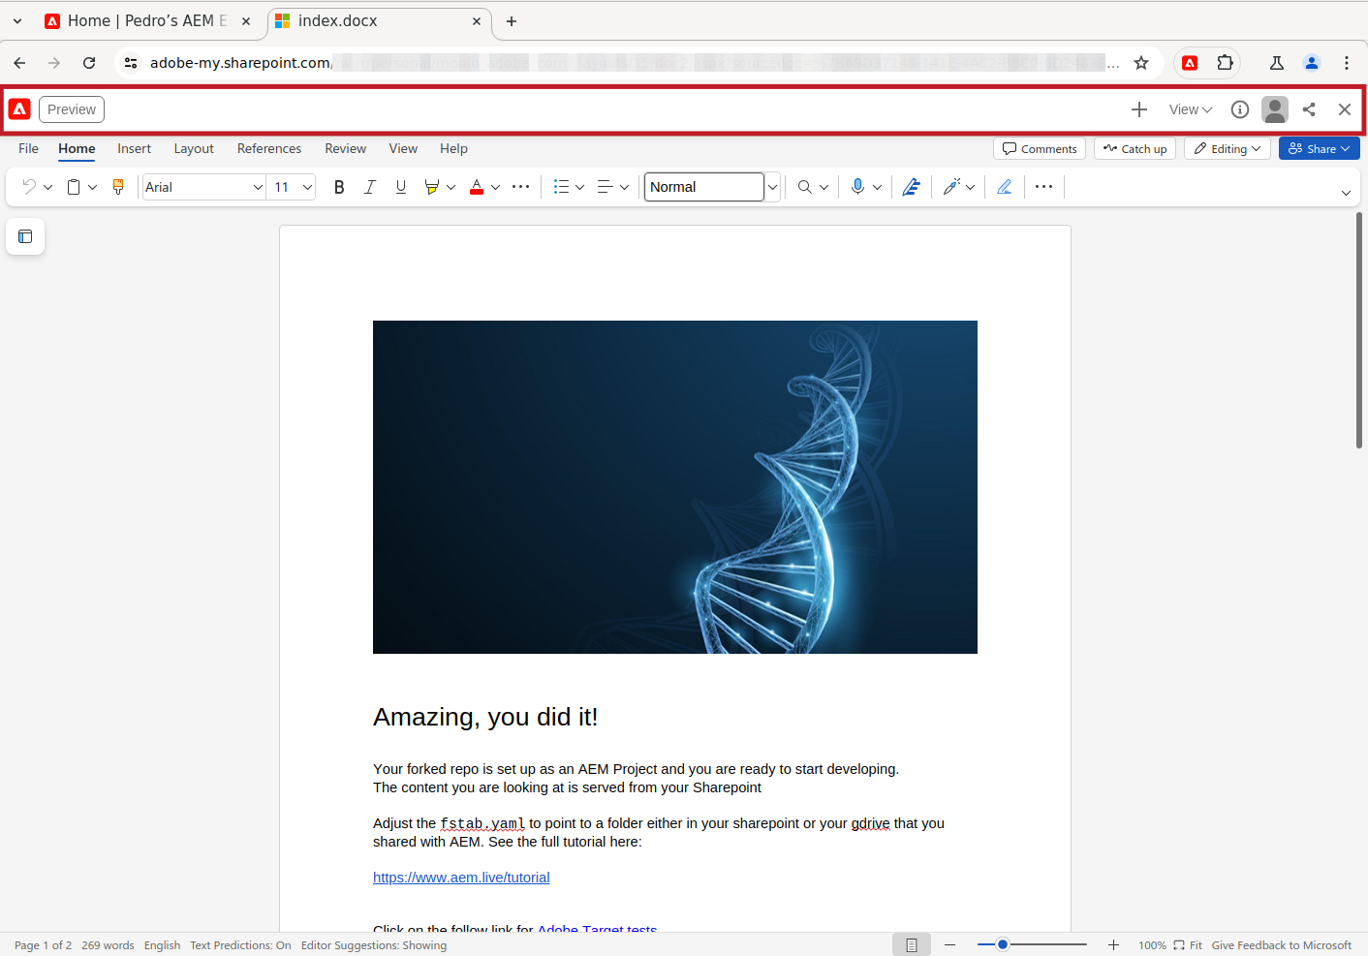The height and width of the screenshot is (956, 1368).
Task: Open the References ribbon tab
Action: coord(269,148)
